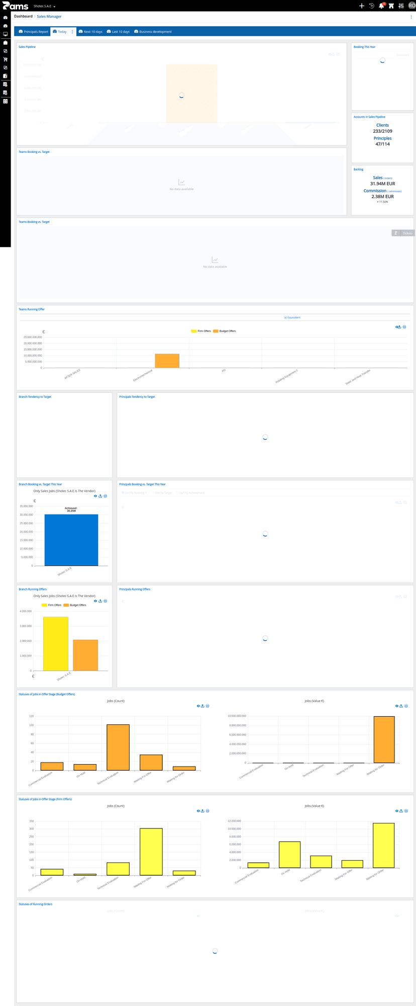Click the Dashboard breadcrumb
This screenshot has height=1006, width=416.
23,16
